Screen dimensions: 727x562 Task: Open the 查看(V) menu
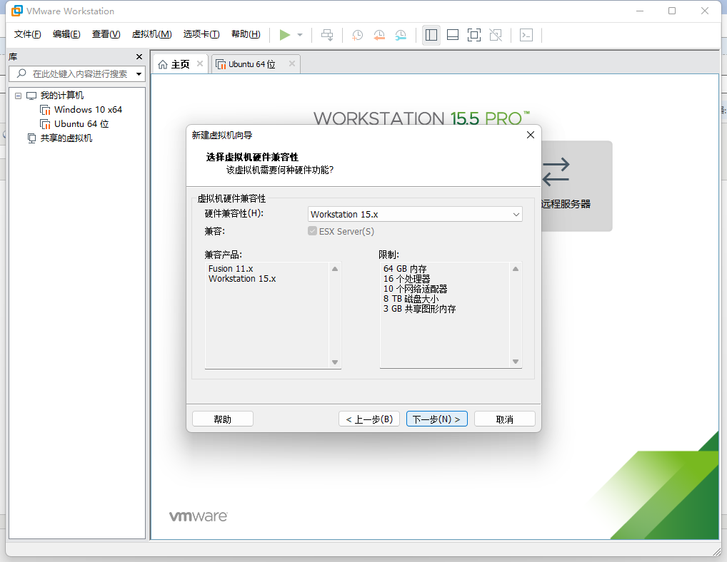pyautogui.click(x=106, y=34)
